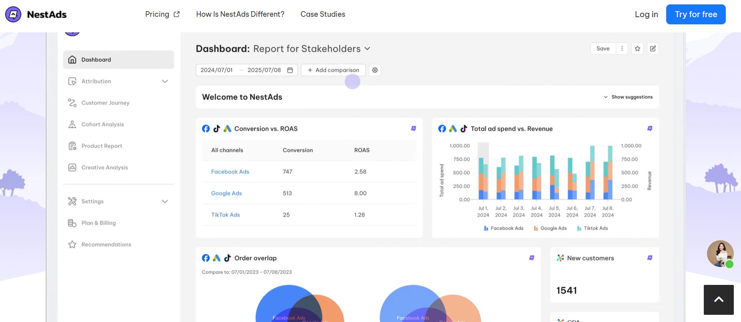
Task: Open How Is NestAds Different? page
Action: (x=240, y=14)
